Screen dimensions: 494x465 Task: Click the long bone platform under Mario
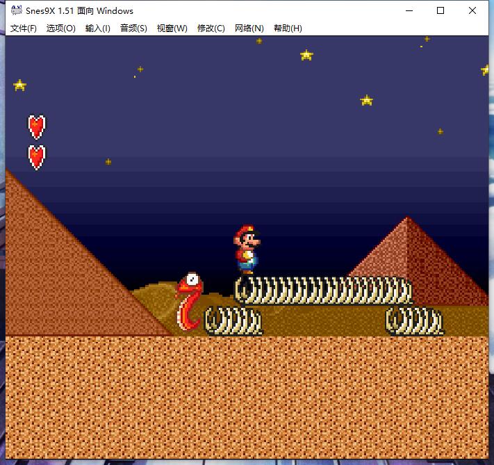click(324, 290)
